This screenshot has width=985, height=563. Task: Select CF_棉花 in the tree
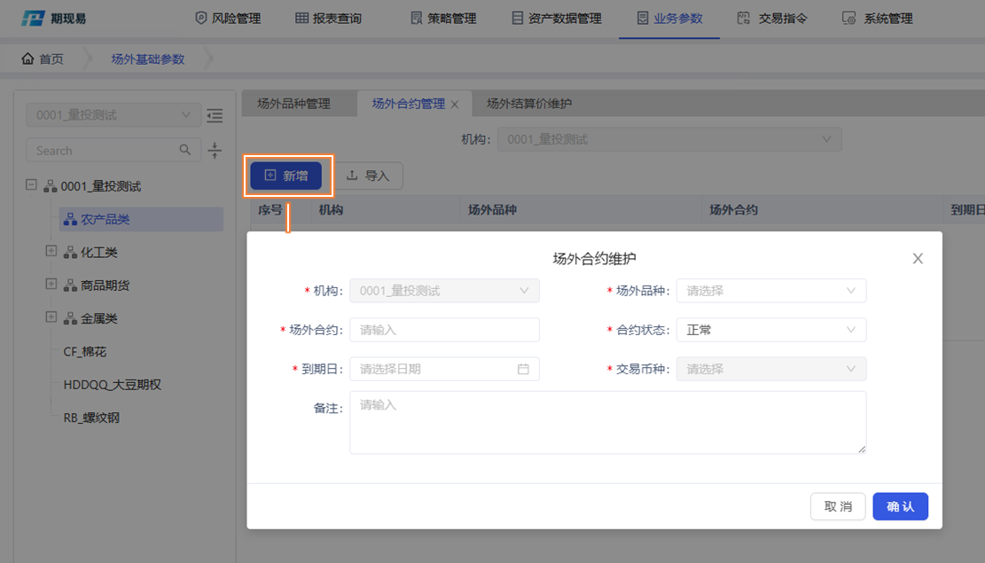click(85, 352)
